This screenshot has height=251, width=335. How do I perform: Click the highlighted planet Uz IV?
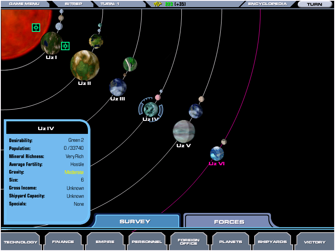coord(150,109)
